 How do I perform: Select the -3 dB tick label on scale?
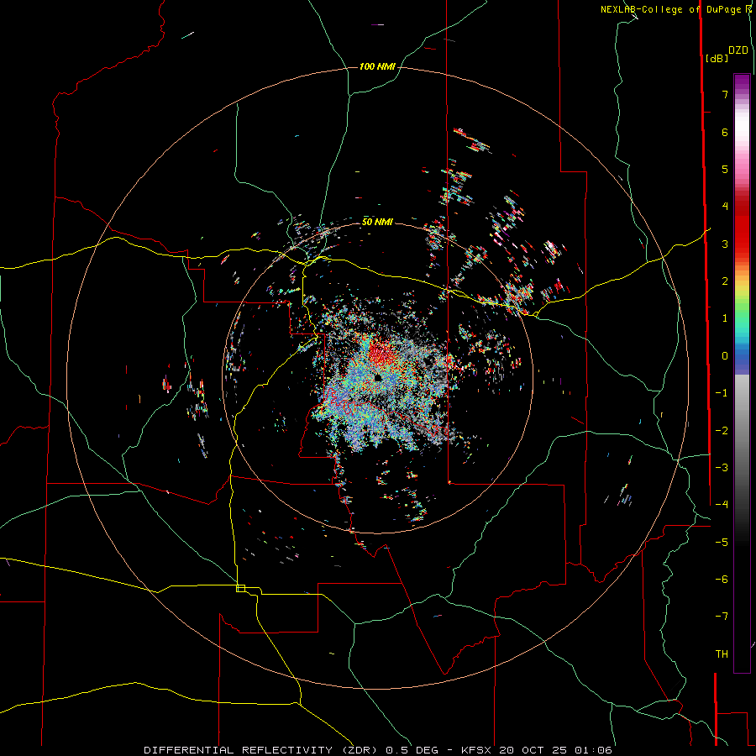[722, 468]
